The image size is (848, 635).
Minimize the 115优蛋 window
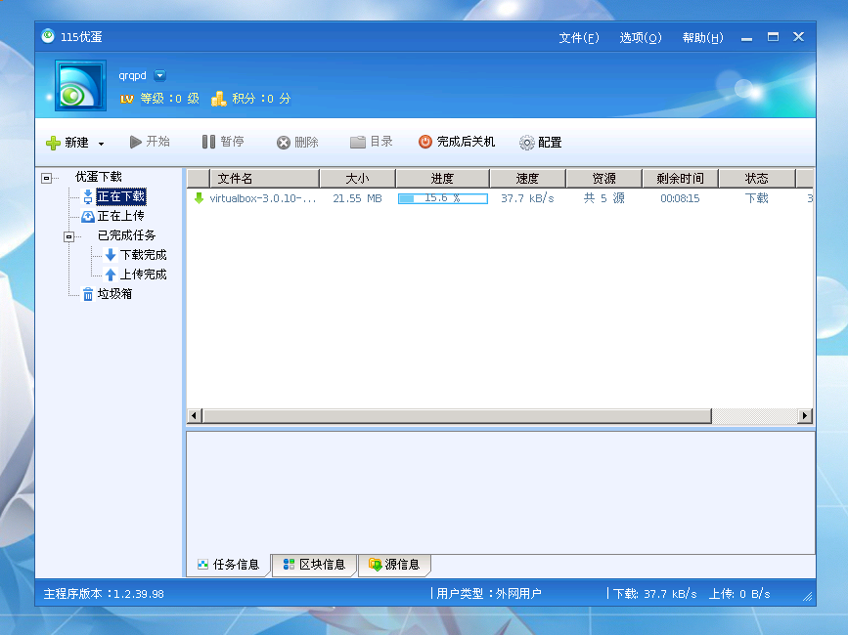[x=747, y=38]
